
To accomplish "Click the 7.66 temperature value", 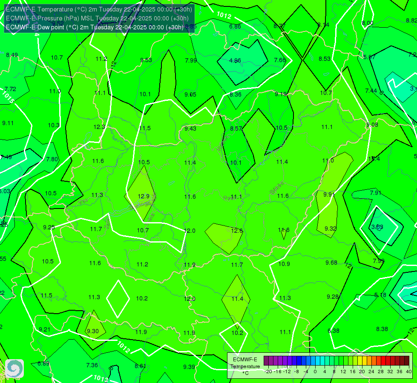I will (280, 60).
